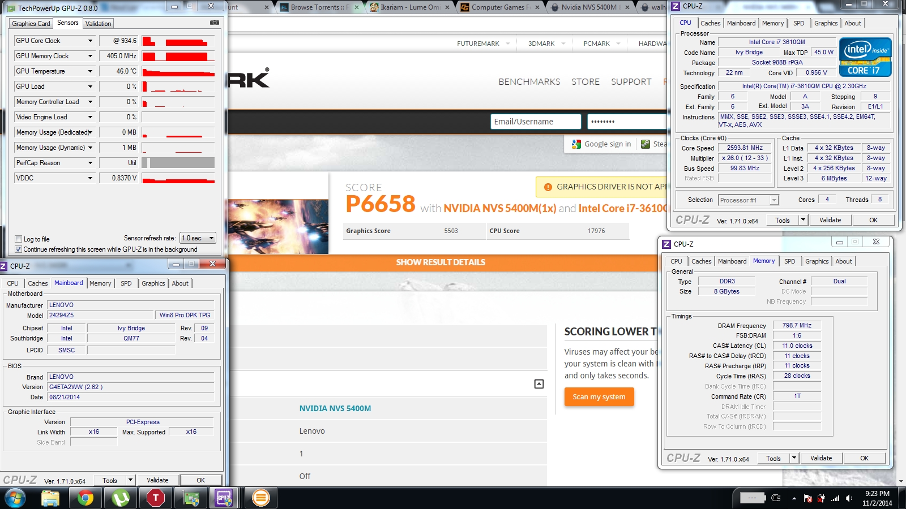906x509 pixels.
Task: Open the Action Center flag icon
Action: click(x=808, y=498)
